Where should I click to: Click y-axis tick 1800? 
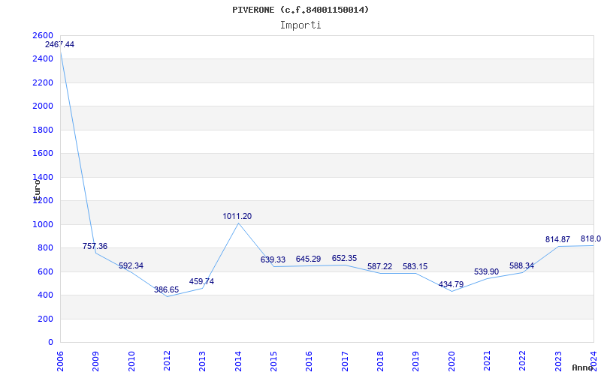[43, 130]
